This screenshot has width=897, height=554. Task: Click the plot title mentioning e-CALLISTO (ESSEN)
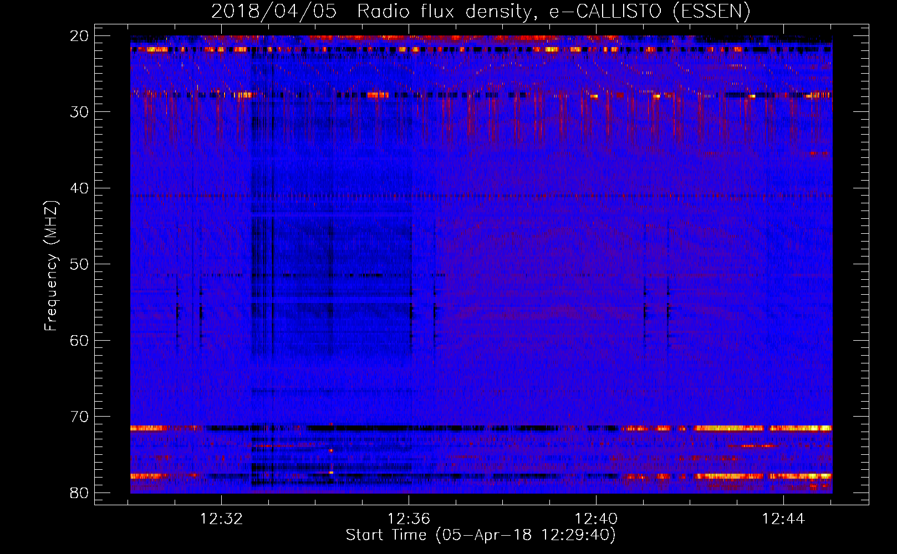pos(481,12)
